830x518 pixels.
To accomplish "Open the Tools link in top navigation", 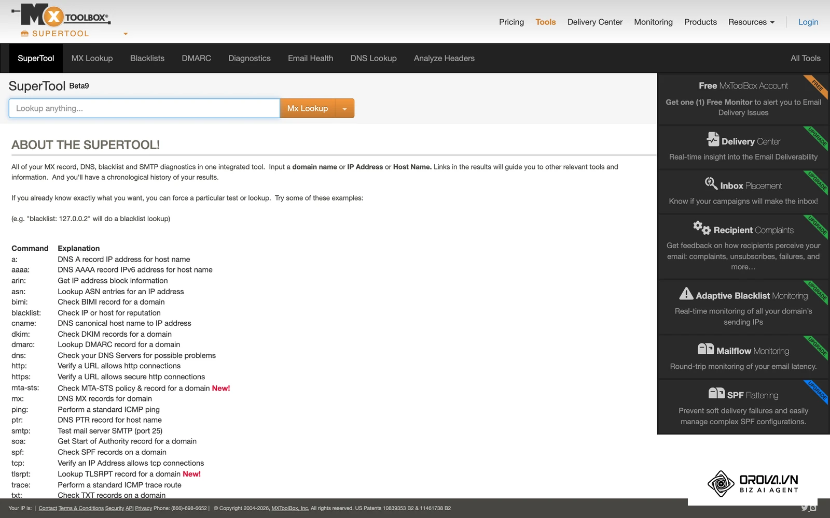I will coord(546,22).
